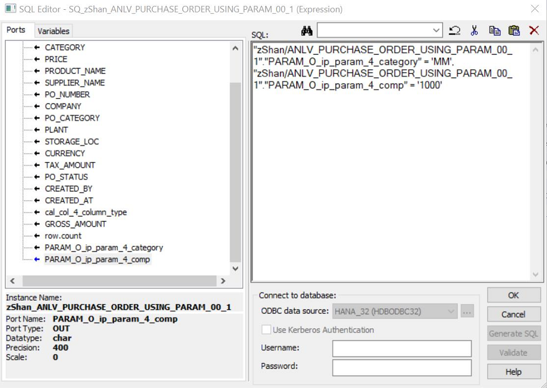The width and height of the screenshot is (547, 388).
Task: Select the CATEGORY port
Action: coord(65,47)
